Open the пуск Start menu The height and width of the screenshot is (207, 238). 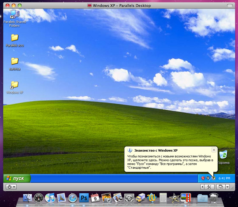pos(17,179)
